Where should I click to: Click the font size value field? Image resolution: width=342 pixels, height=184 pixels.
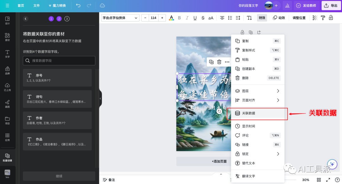(154, 18)
